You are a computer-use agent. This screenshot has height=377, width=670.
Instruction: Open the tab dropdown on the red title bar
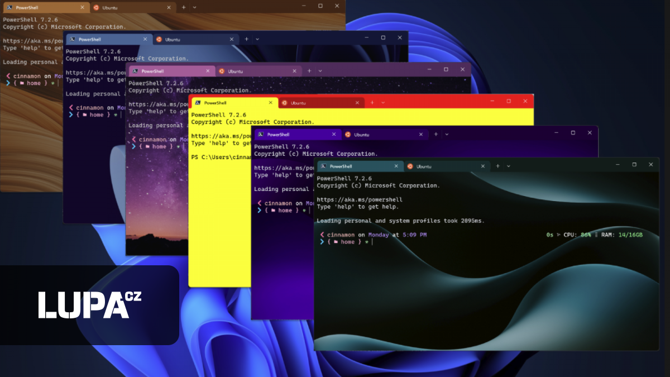[x=382, y=102]
